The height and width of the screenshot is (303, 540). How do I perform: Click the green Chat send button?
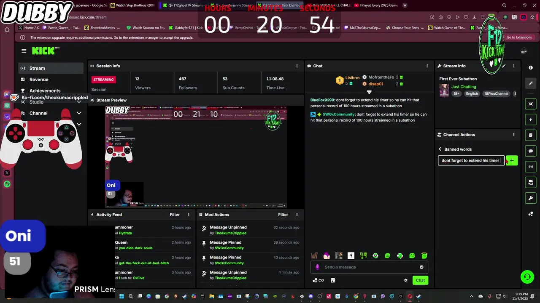[420, 280]
